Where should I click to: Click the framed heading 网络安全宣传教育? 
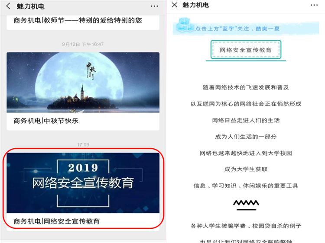[x=246, y=50]
